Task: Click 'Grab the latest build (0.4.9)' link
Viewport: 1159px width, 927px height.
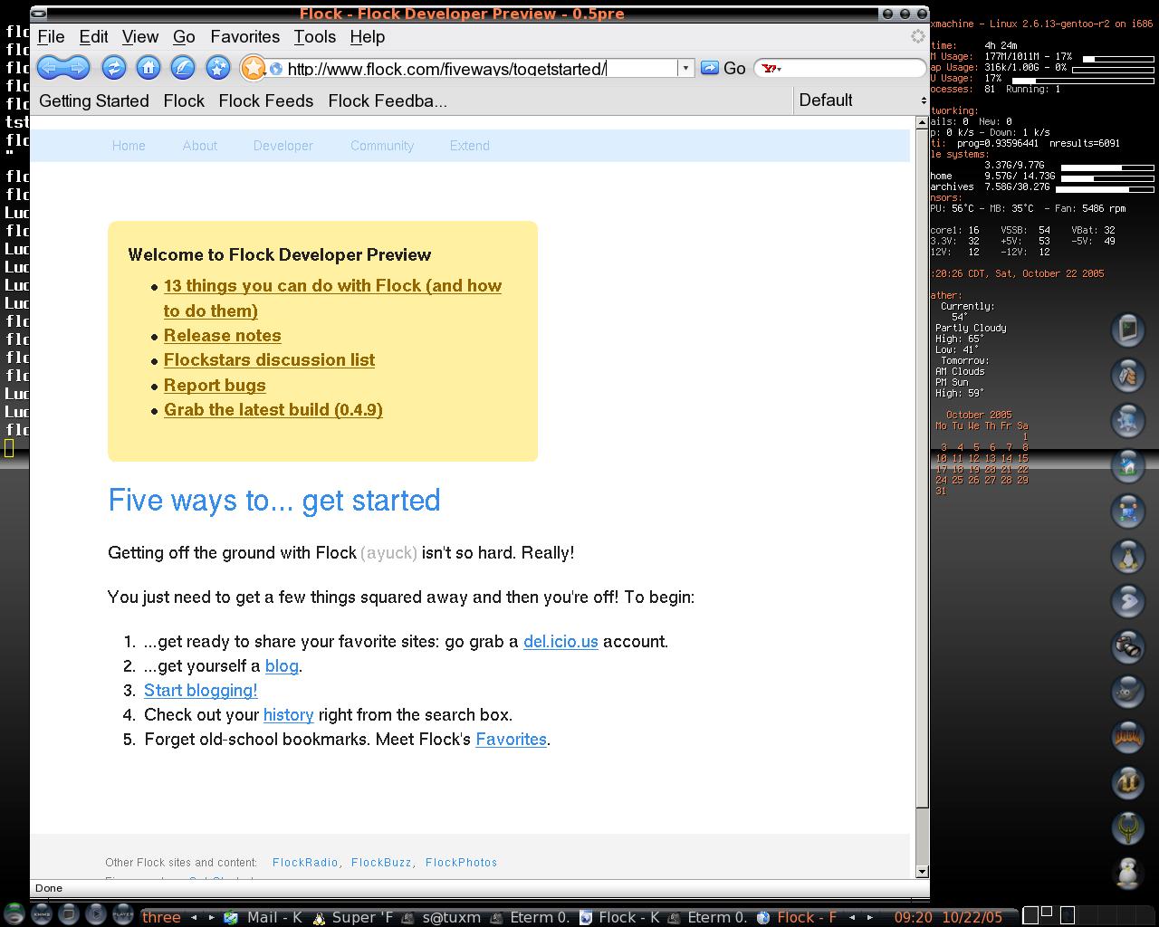Action: [x=273, y=410]
